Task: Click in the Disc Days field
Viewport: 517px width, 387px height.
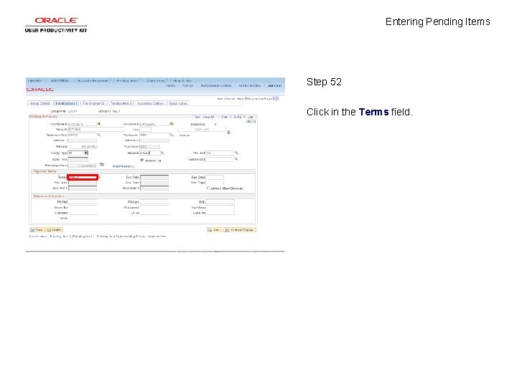Action: 215,183
